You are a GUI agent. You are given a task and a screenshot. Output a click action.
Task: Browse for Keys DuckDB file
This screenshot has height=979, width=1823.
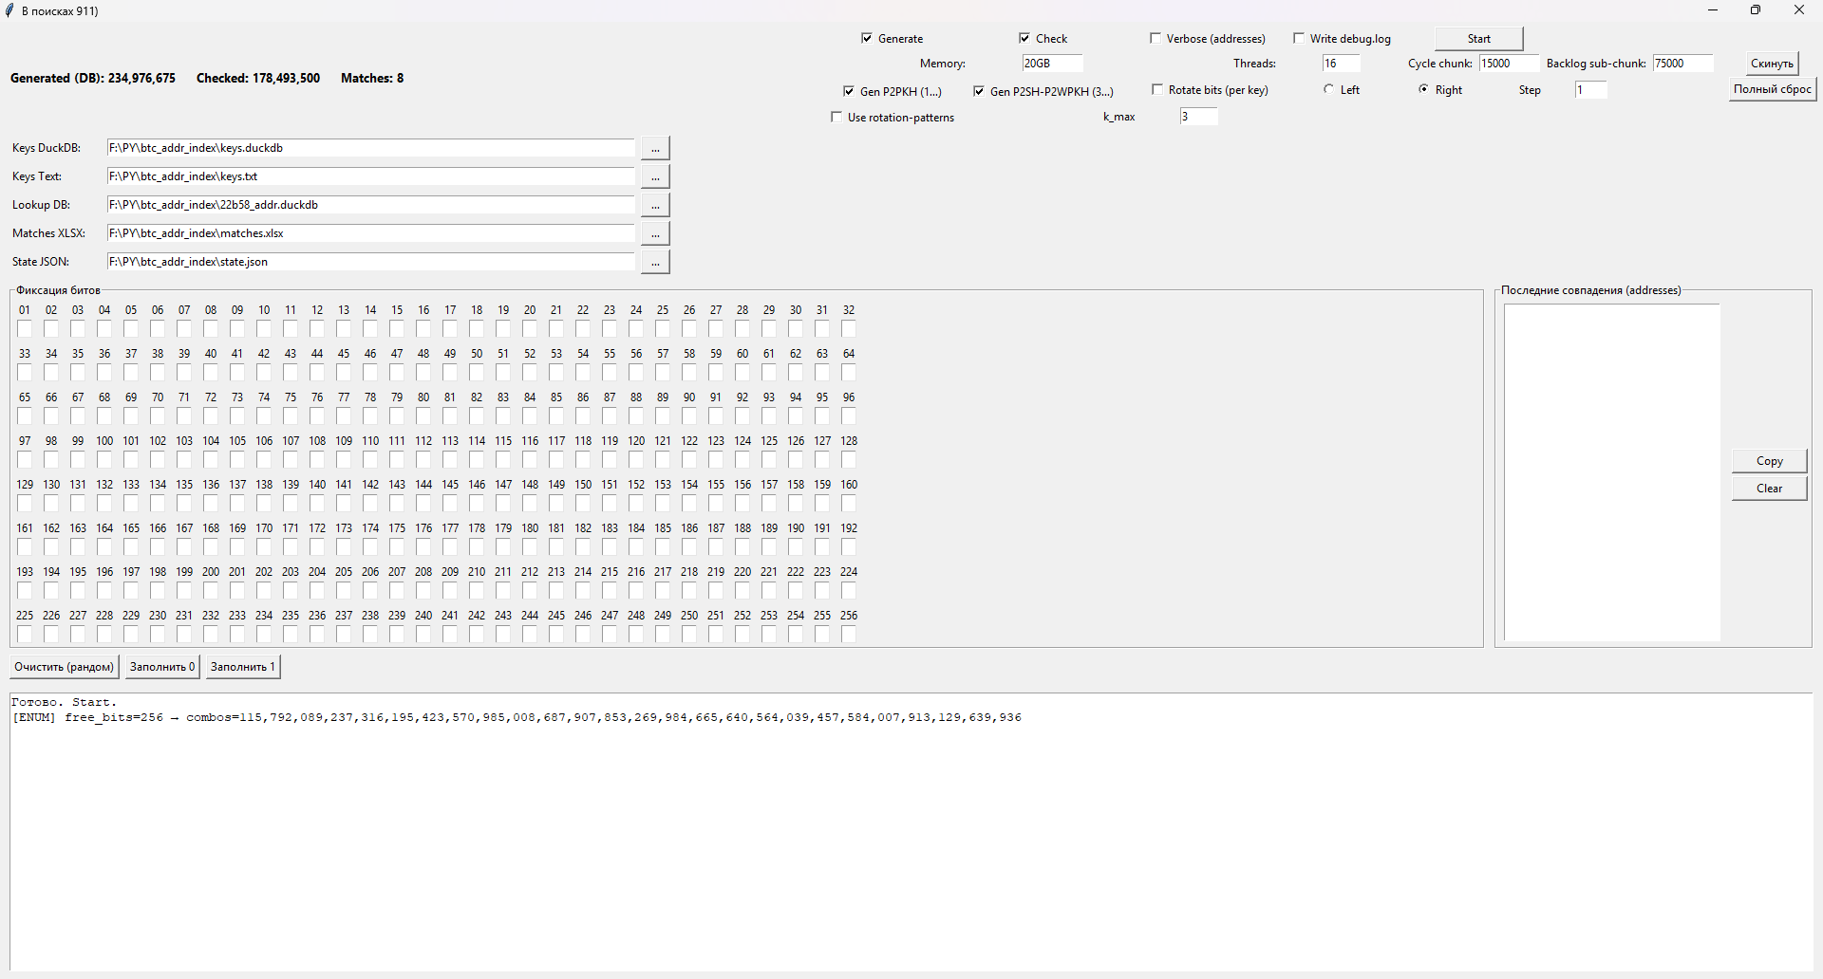click(x=655, y=148)
